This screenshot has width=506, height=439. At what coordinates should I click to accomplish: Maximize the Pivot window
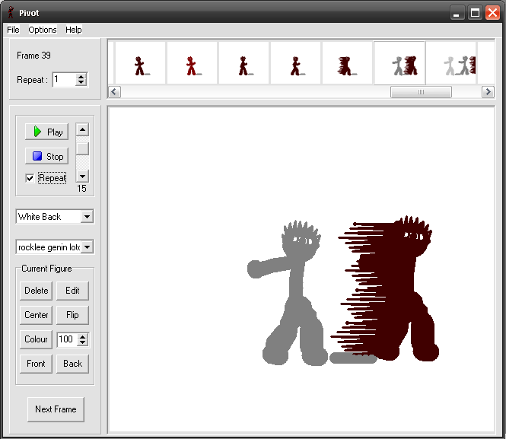tap(475, 13)
